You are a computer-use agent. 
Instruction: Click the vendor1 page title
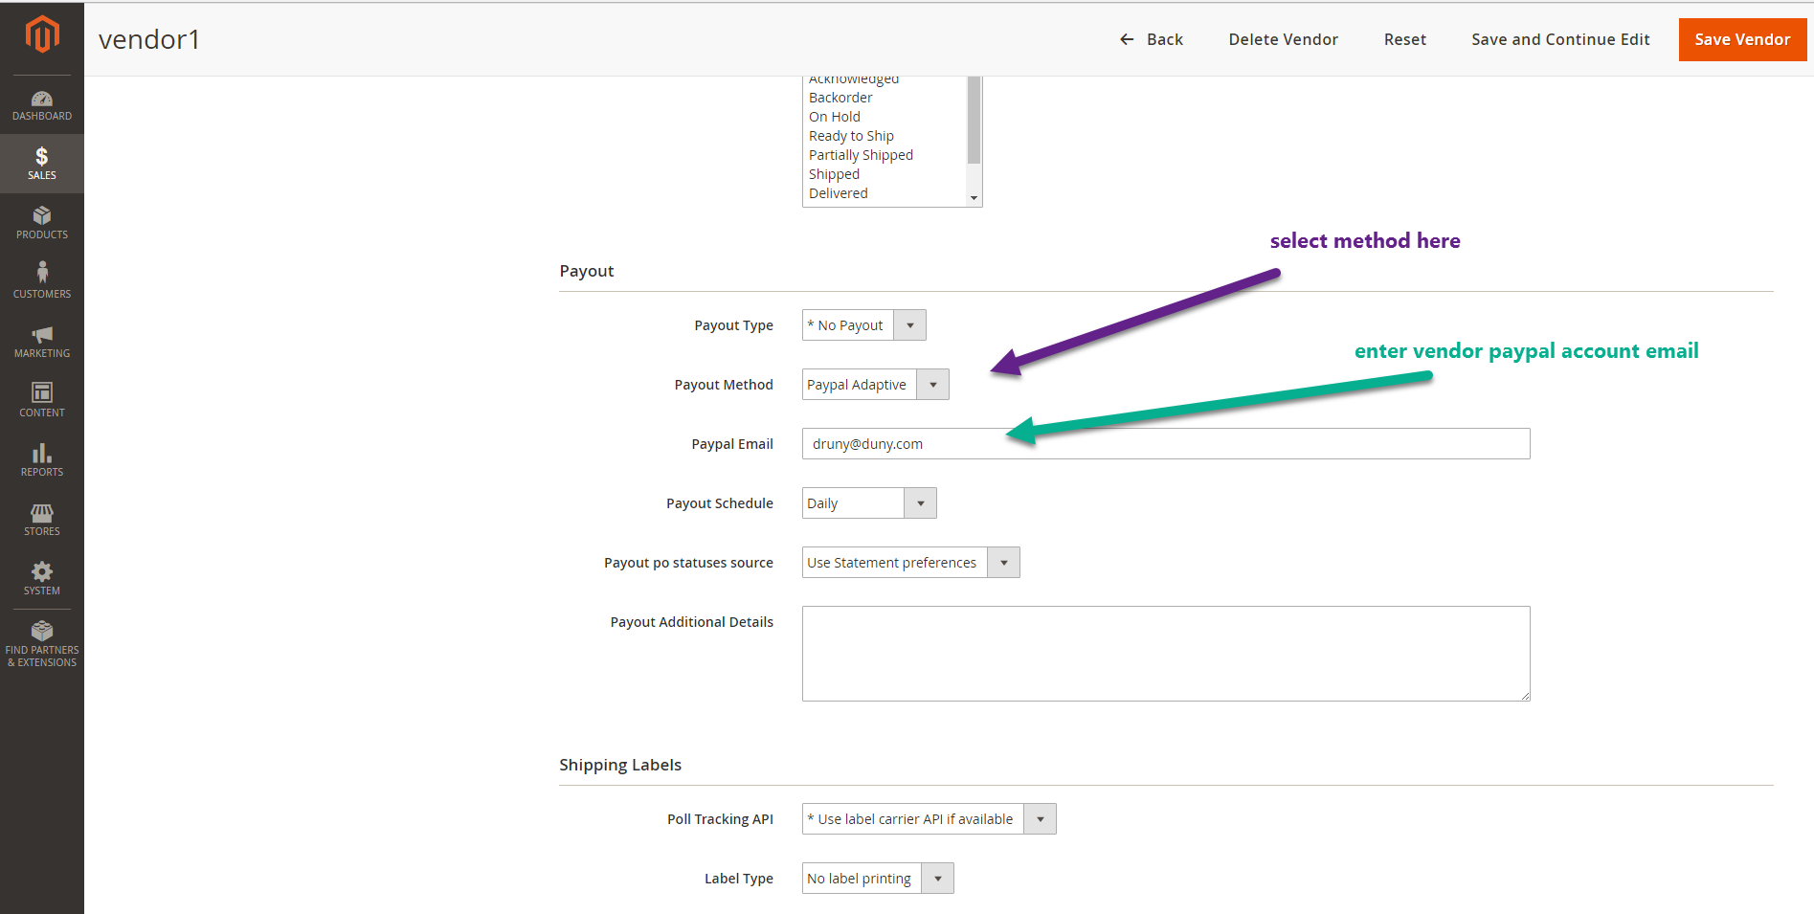tap(149, 39)
